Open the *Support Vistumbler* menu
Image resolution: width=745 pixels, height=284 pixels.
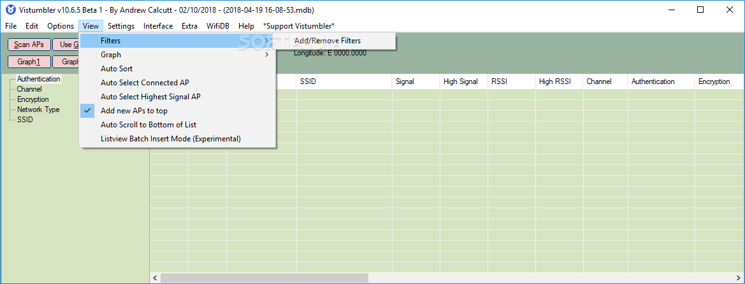coord(299,26)
